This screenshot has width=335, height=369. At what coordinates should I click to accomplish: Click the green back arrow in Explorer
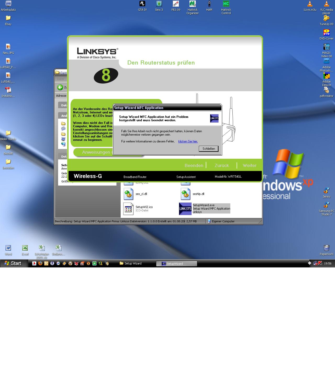pyautogui.click(x=60, y=87)
